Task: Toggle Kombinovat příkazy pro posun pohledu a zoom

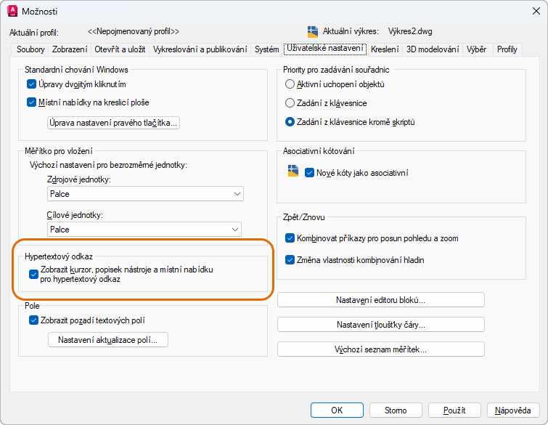Action: pos(290,238)
